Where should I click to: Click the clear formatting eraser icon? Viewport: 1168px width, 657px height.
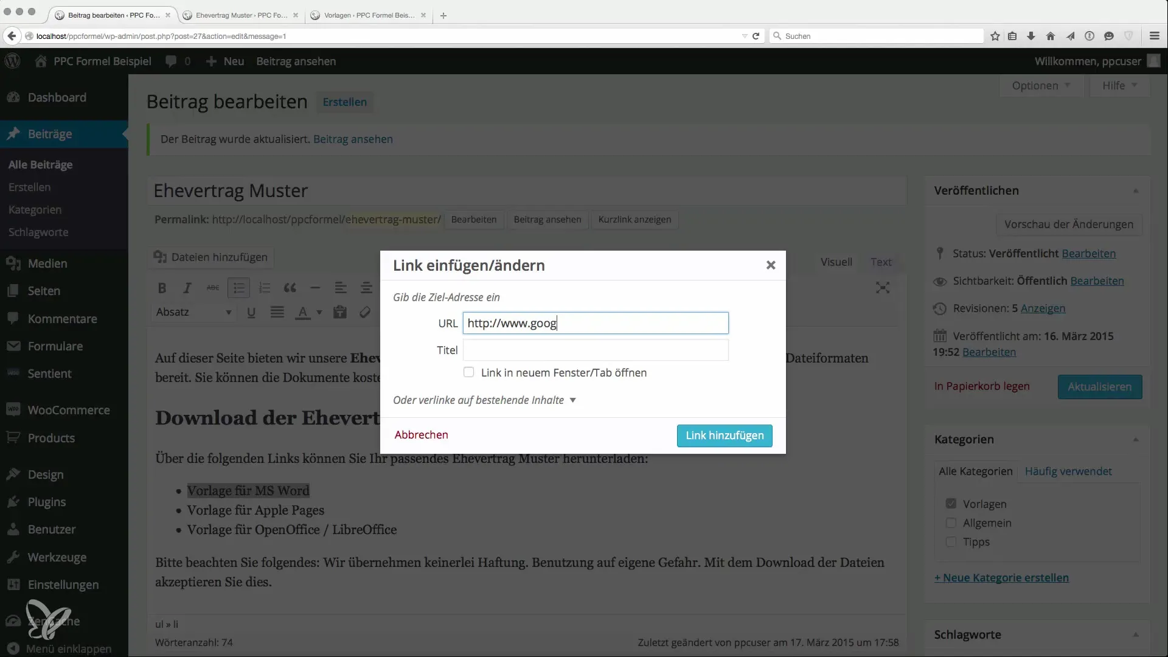coord(365,312)
